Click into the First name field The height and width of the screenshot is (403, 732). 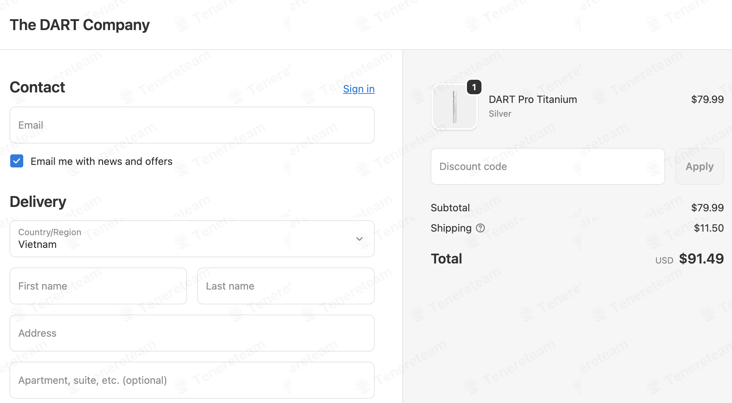(98, 286)
